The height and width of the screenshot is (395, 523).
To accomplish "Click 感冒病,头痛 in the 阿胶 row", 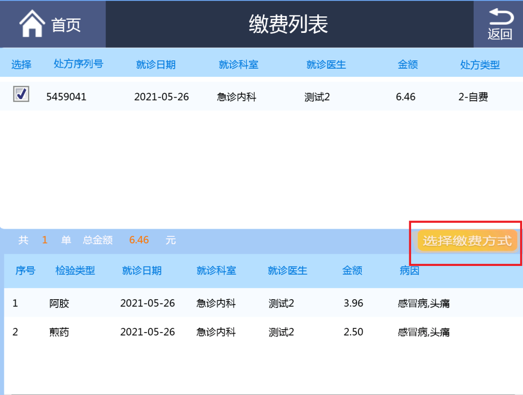I will click(x=424, y=304).
